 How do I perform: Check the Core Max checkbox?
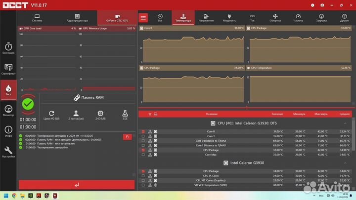pos(143,155)
